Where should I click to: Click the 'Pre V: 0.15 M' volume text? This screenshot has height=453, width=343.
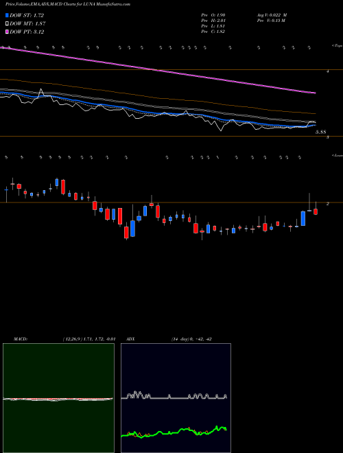(271, 21)
